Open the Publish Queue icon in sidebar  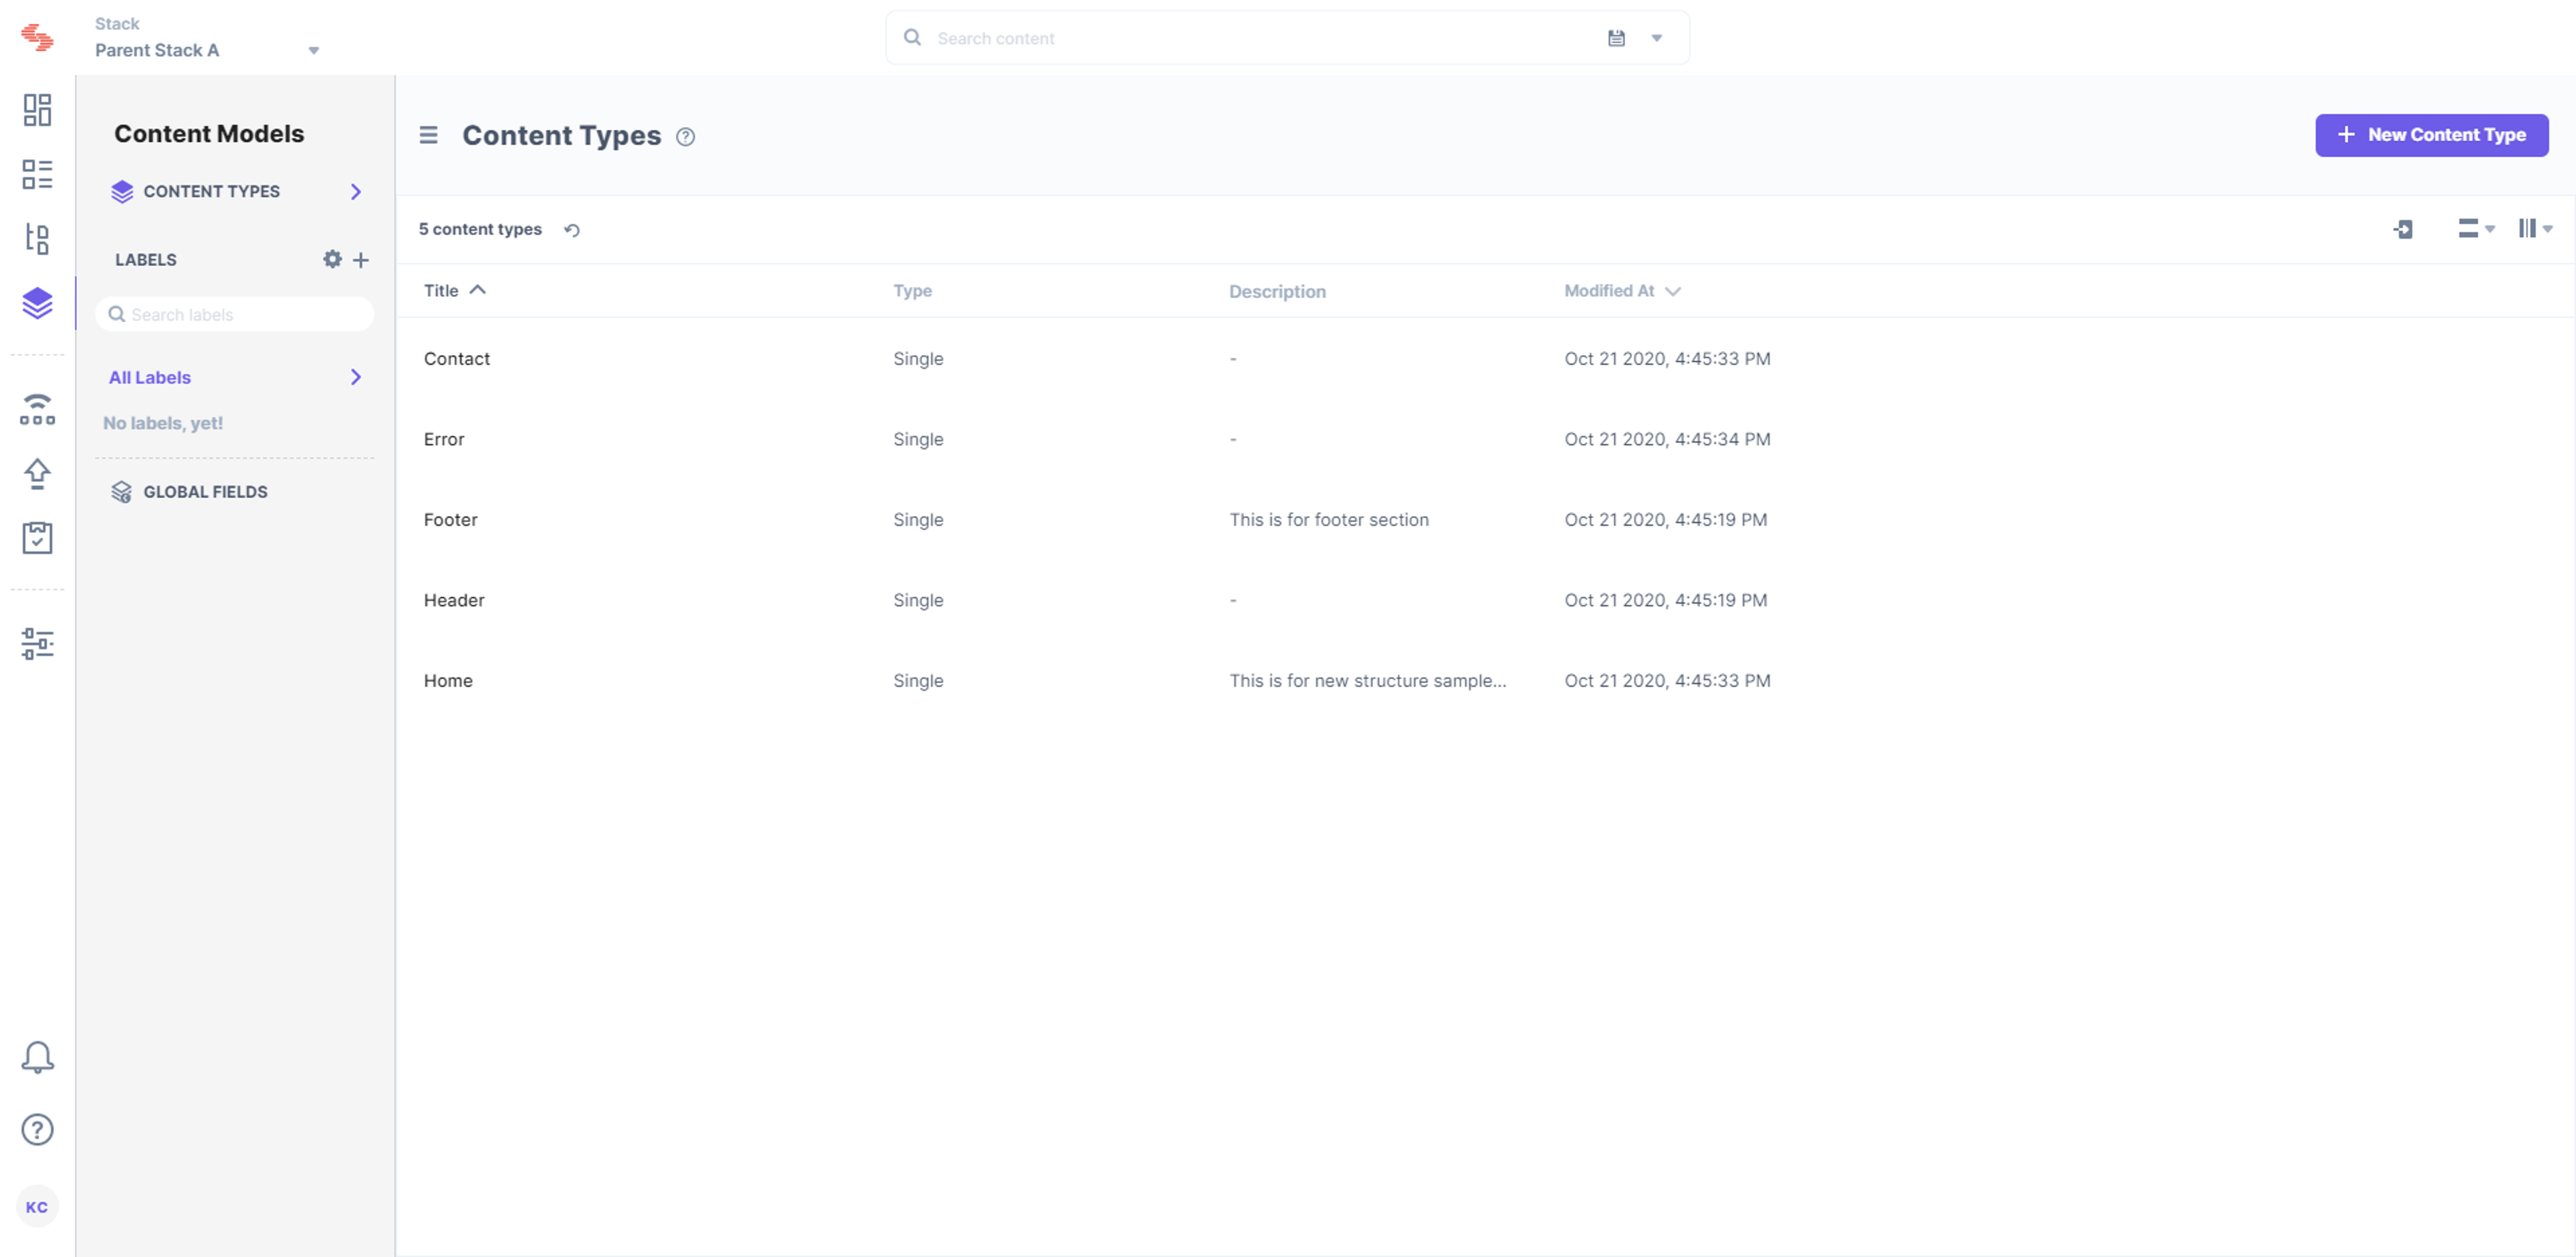click(x=37, y=409)
